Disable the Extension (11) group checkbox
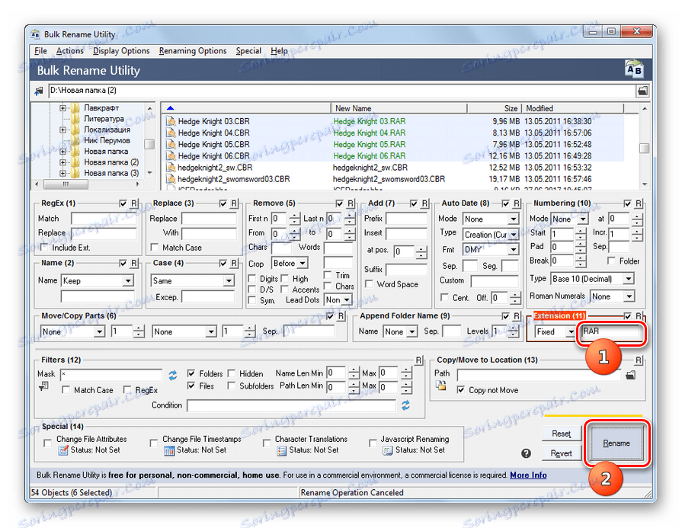 [x=627, y=316]
